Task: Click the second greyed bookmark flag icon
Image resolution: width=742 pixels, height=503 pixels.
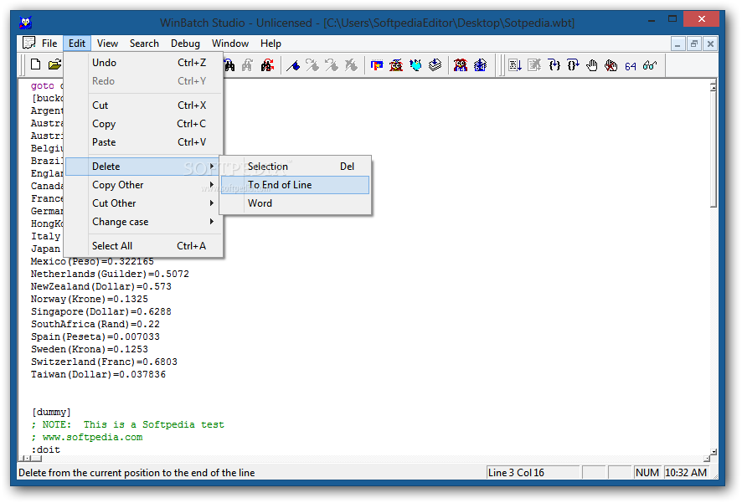Action: coord(332,65)
